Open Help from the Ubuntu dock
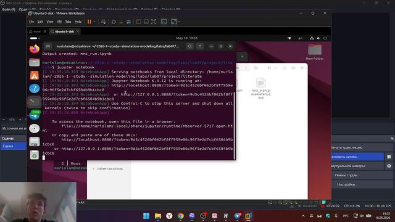The image size is (395, 222). click(35, 89)
